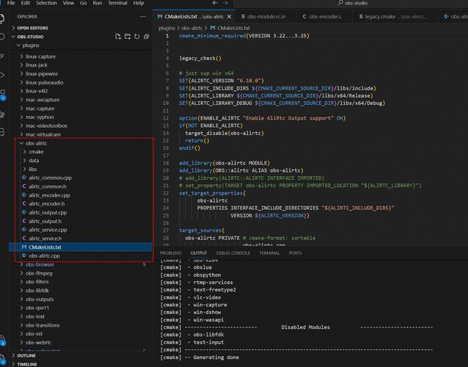This screenshot has height=367, width=468.
Task: Switch to the TERMINAL panel tab
Action: coord(269,253)
